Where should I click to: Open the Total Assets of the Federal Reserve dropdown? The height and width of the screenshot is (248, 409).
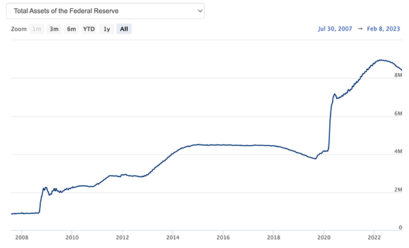[106, 11]
